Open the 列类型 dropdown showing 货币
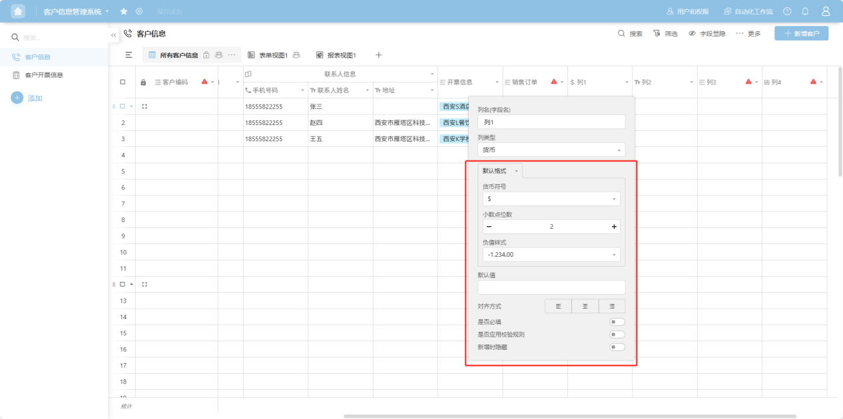Viewport: 843px width, 419px height. pyautogui.click(x=551, y=150)
